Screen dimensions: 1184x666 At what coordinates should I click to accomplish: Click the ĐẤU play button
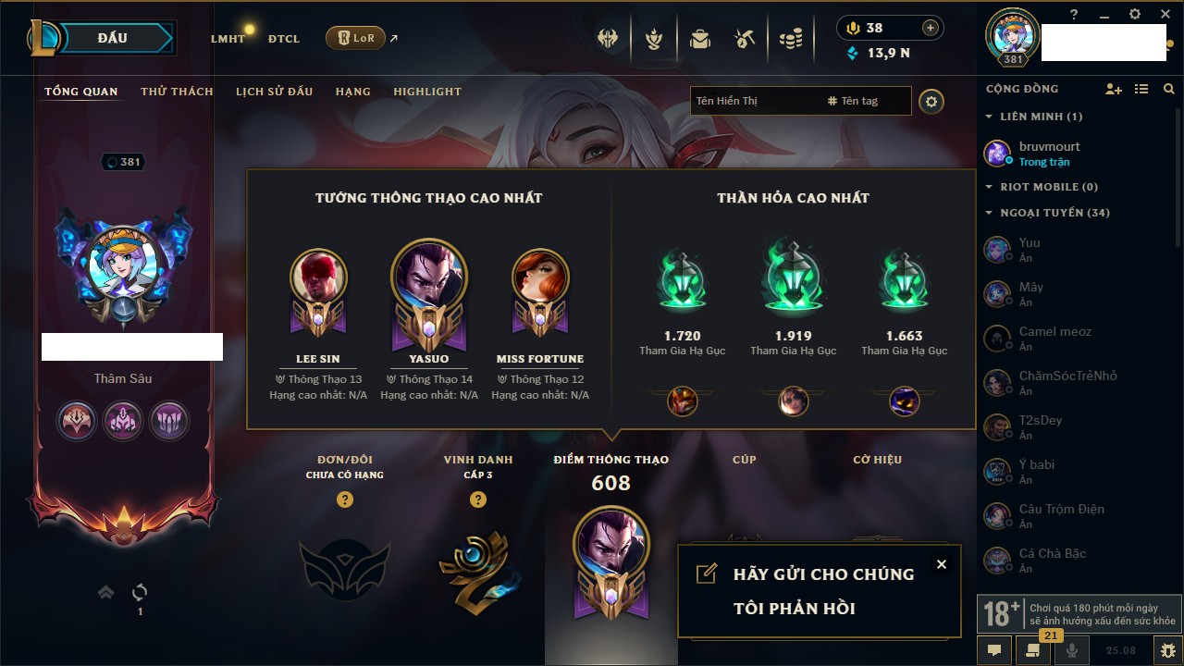point(112,38)
